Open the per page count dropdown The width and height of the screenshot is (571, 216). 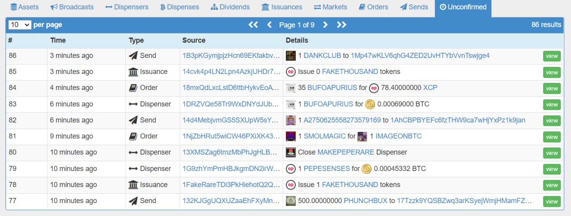pos(20,25)
